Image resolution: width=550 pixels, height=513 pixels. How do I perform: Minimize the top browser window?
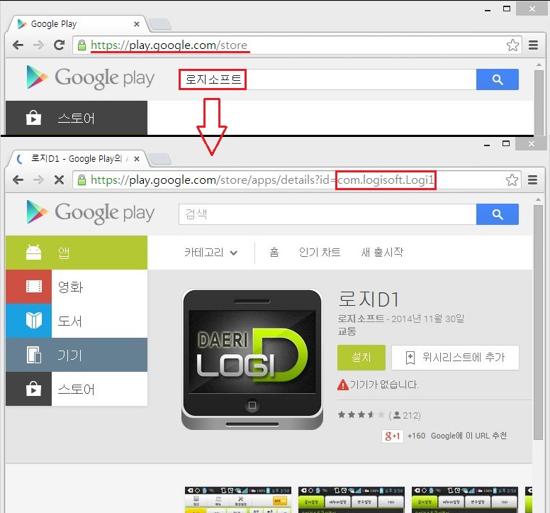pyautogui.click(x=487, y=10)
